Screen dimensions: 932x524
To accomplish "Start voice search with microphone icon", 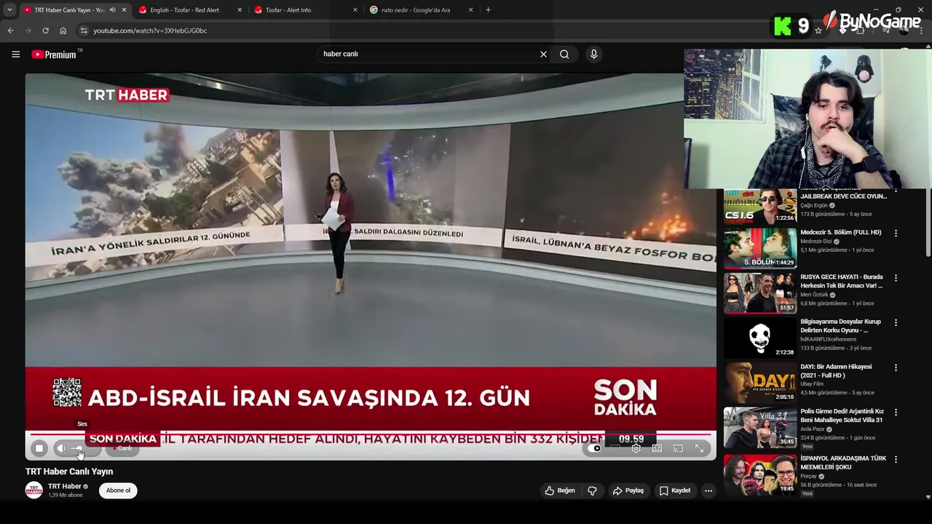I will [594, 54].
